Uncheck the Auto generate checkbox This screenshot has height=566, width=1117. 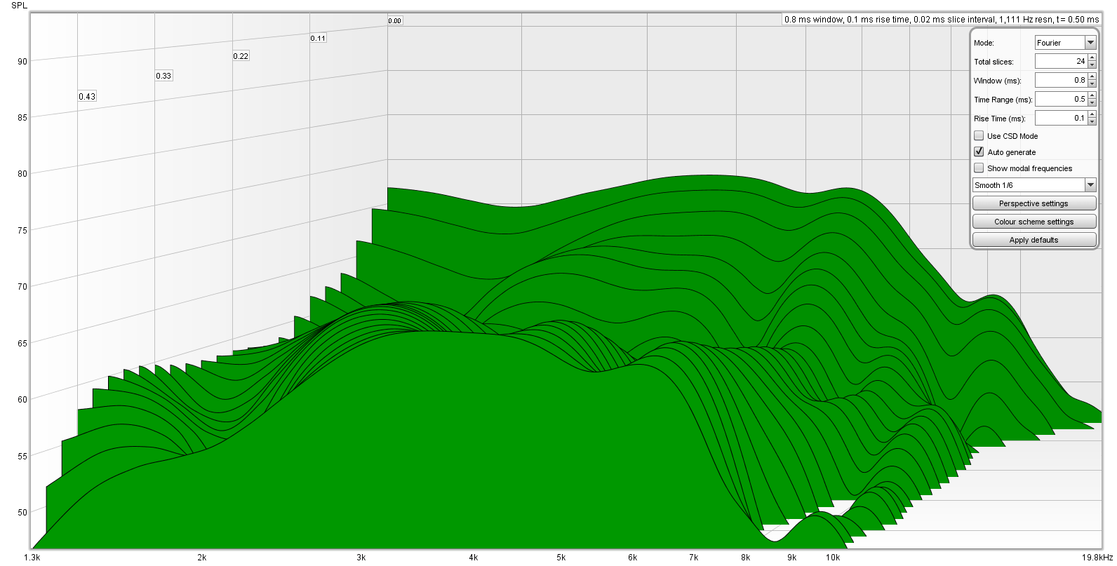point(979,151)
